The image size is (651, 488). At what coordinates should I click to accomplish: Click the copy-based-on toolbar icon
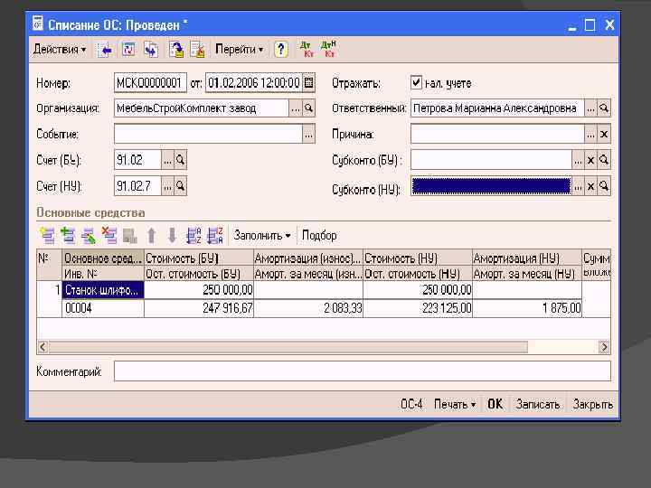point(151,50)
